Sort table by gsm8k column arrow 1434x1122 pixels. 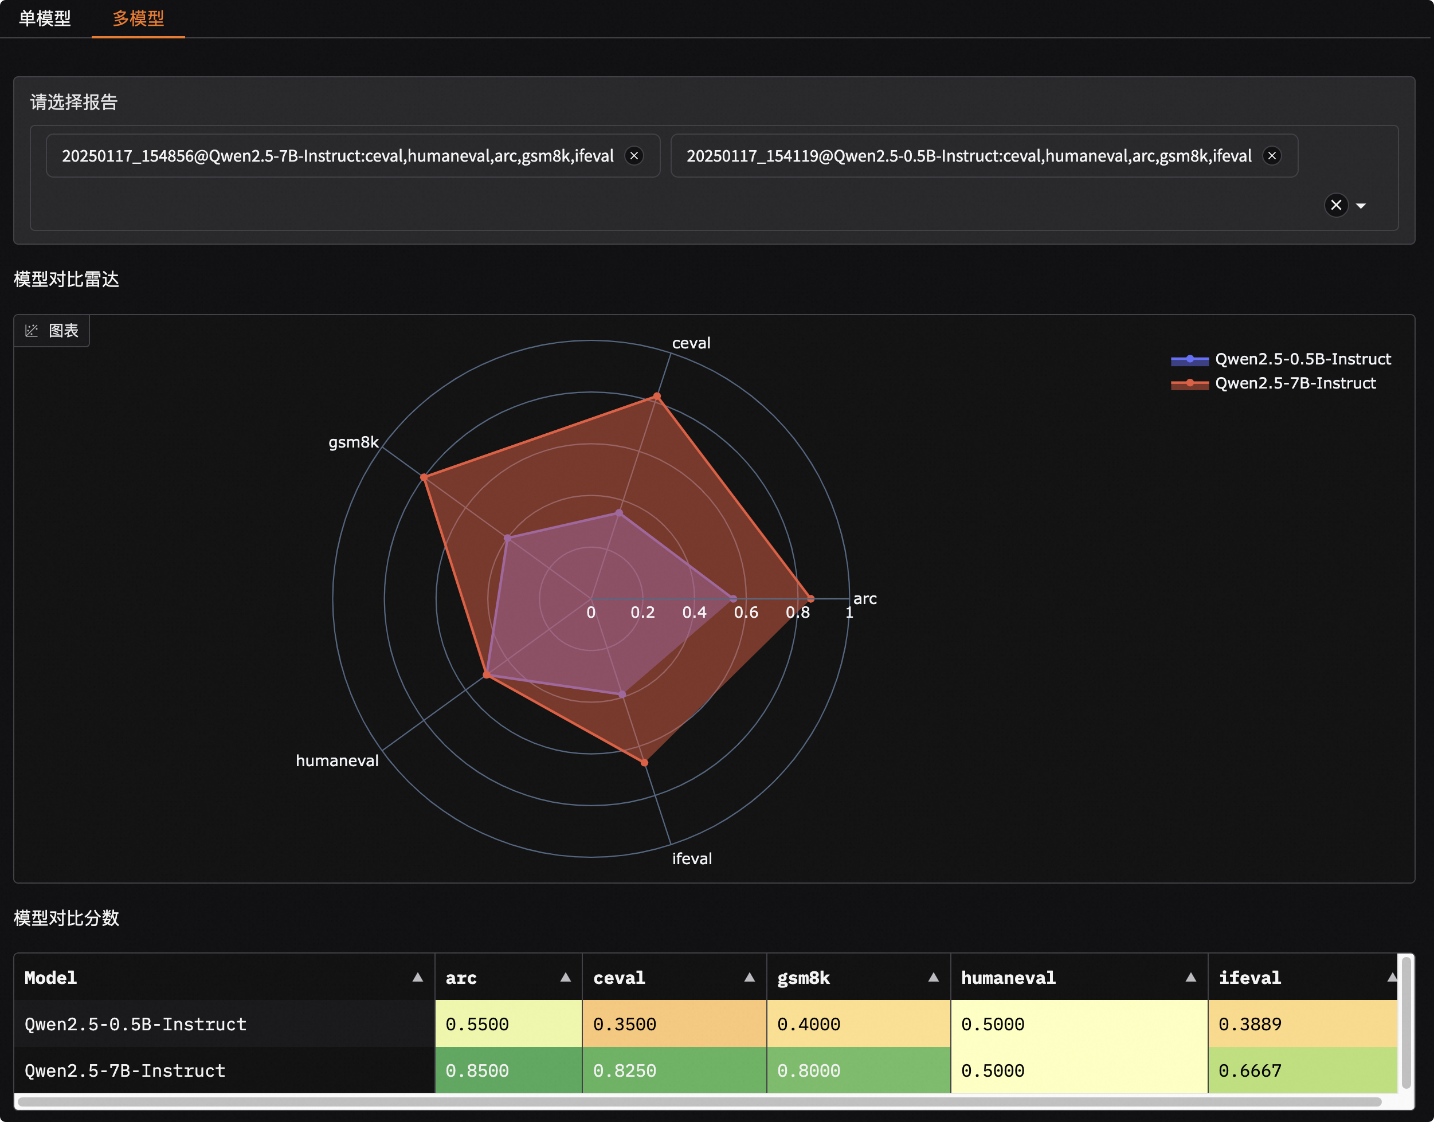(933, 978)
